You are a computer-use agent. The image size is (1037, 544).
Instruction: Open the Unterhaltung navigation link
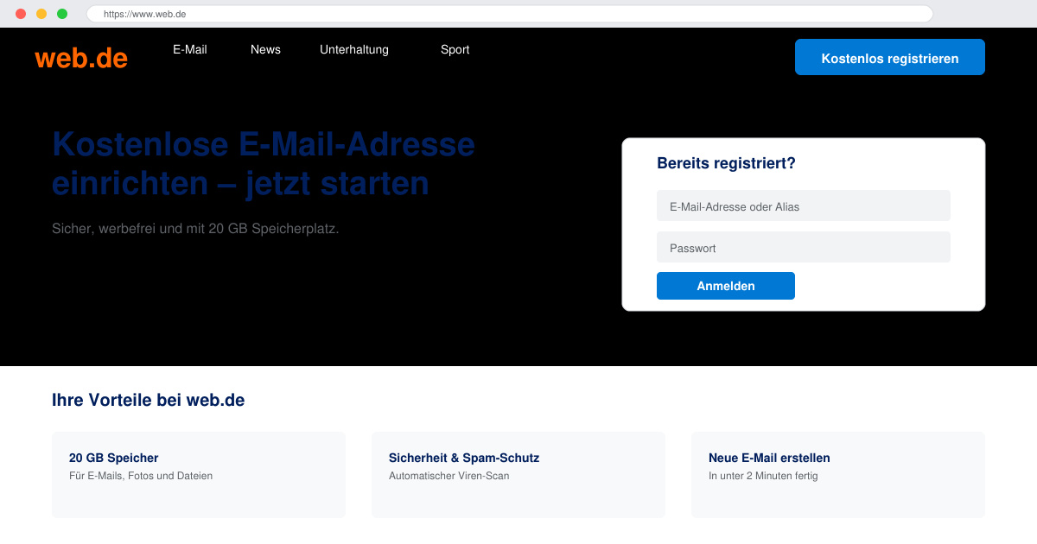(354, 49)
